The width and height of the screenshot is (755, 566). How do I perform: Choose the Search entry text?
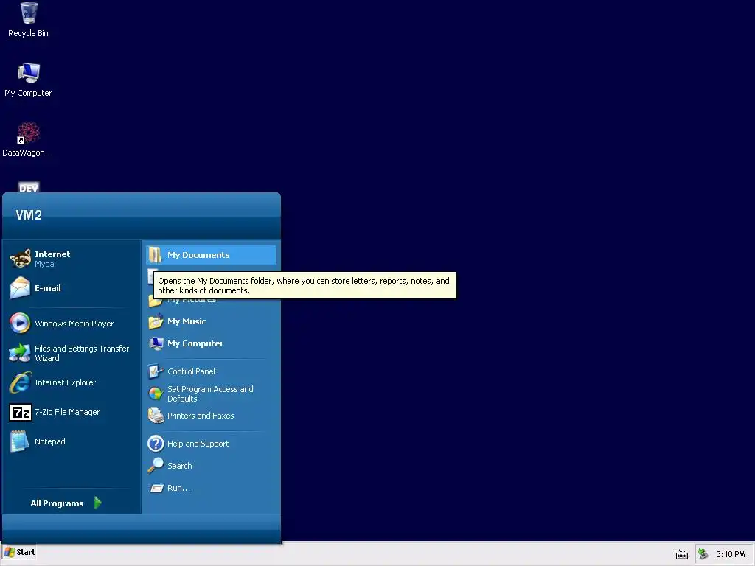180,466
